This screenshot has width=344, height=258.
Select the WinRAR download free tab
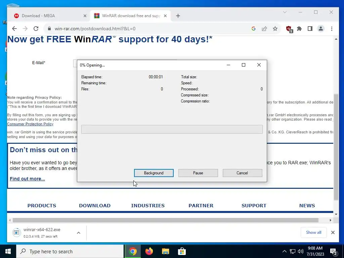click(130, 16)
